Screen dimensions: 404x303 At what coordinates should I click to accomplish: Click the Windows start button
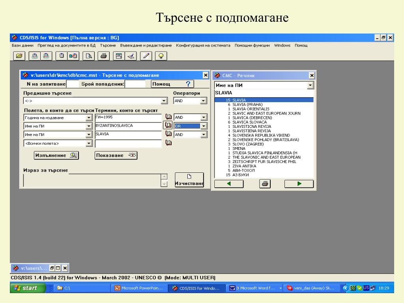coord(28,288)
